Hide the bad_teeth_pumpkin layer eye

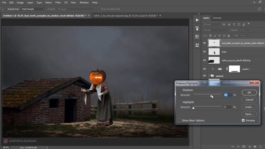click(205, 43)
